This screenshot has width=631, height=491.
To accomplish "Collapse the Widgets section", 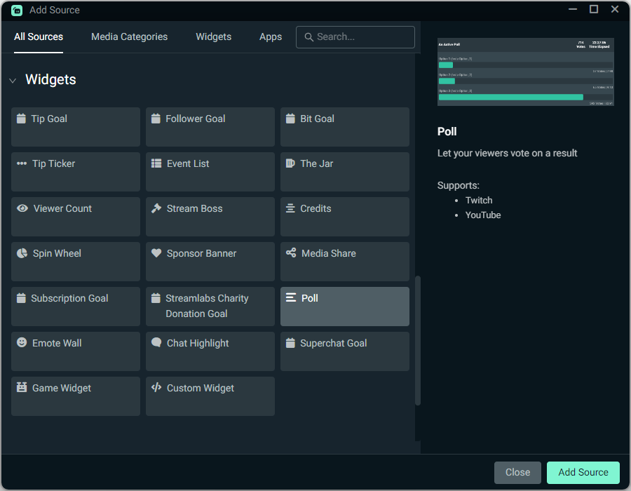I will 13,80.
